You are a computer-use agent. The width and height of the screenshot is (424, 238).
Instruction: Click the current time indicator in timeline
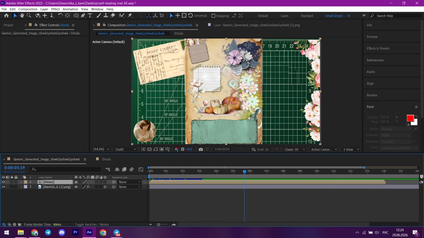tap(244, 172)
